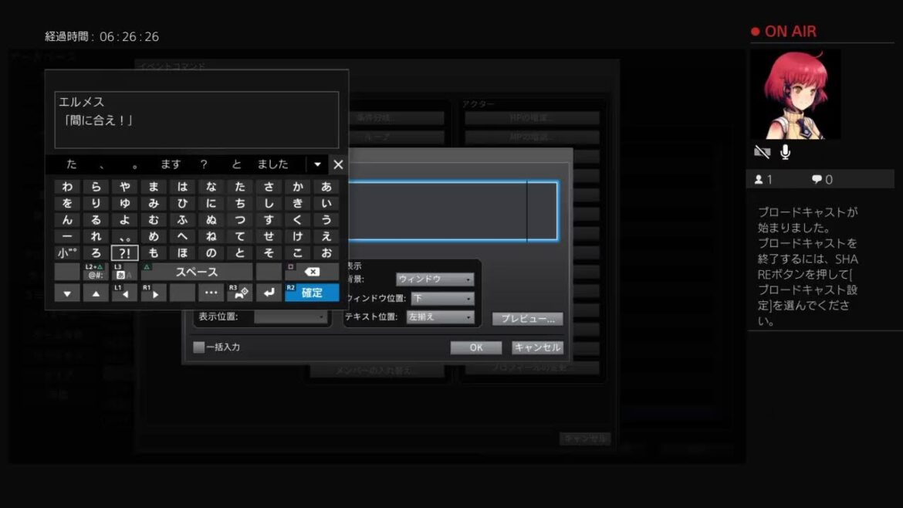Open the ウィンドウ位置 dropdown

442,299
